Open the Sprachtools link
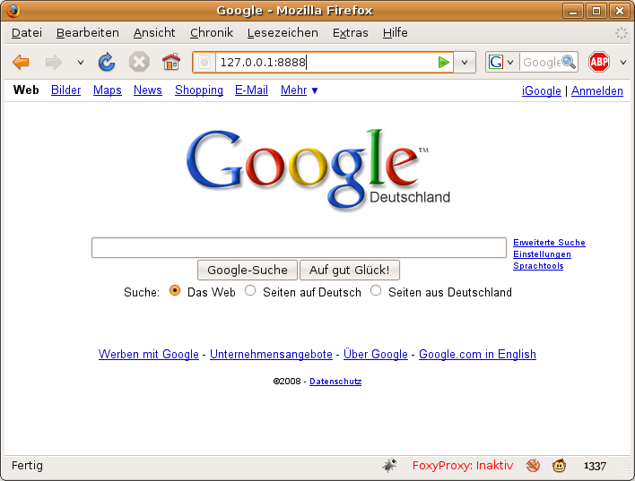This screenshot has width=635, height=481. coord(538,266)
